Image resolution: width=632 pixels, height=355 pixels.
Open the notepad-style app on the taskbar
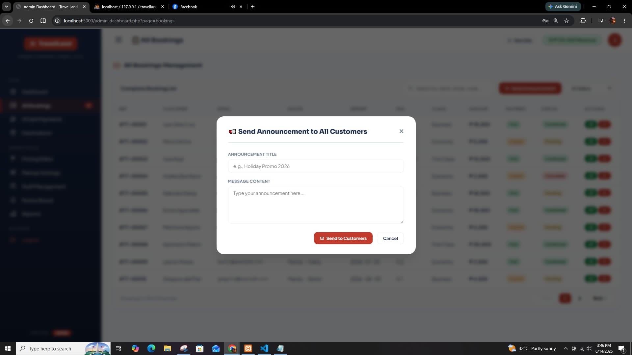(x=280, y=348)
